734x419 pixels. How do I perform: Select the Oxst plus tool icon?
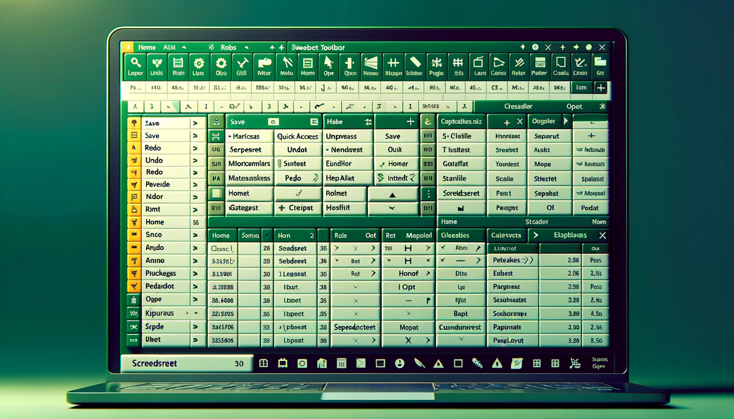pos(349,65)
